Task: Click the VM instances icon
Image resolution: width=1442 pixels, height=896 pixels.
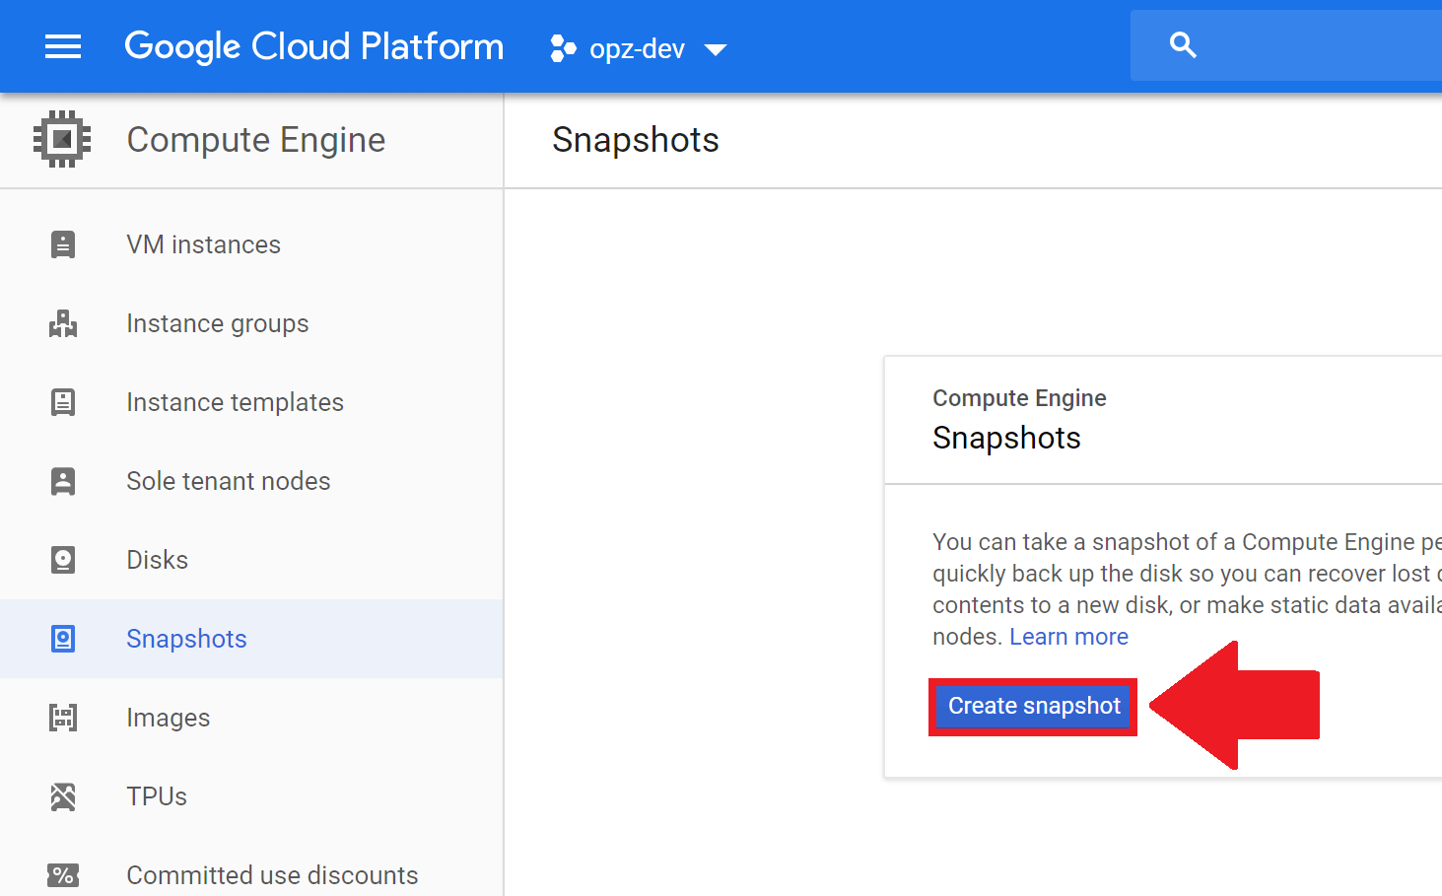Action: (x=63, y=244)
